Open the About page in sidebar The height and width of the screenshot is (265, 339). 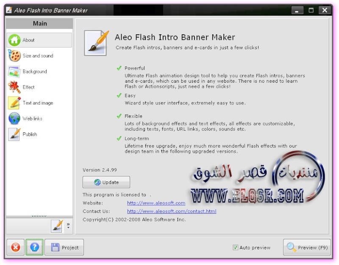pyautogui.click(x=39, y=40)
